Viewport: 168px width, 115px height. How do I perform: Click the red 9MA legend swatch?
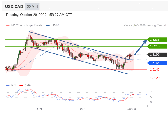tap(21, 85)
